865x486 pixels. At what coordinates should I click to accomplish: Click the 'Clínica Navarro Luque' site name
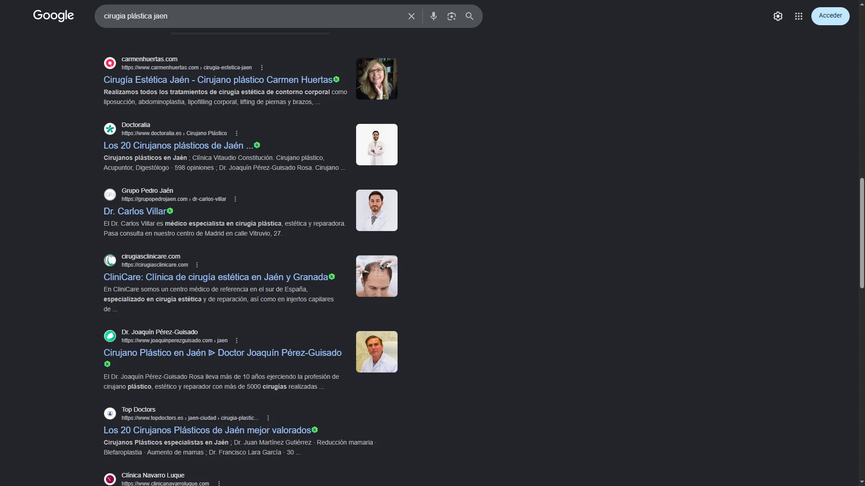[153, 475]
